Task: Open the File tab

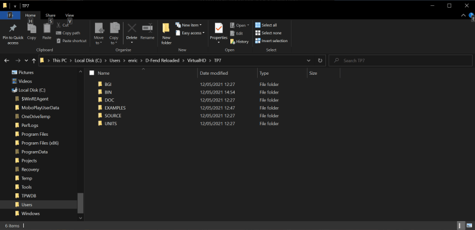Action: click(x=10, y=15)
